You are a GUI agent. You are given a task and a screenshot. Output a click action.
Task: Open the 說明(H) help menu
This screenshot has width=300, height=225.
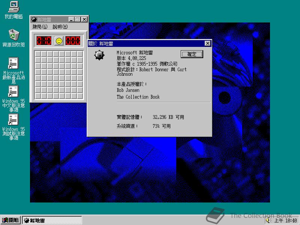point(60,27)
